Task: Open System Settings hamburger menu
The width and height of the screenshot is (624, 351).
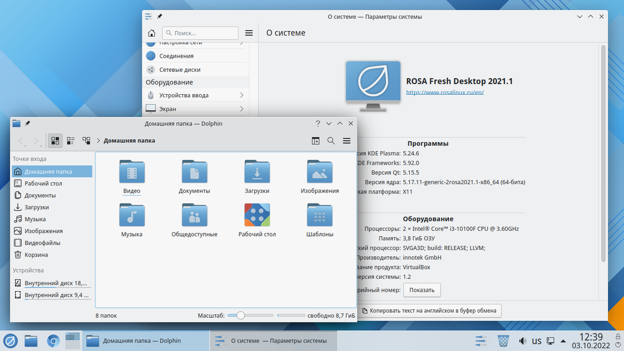Action: 249,33
